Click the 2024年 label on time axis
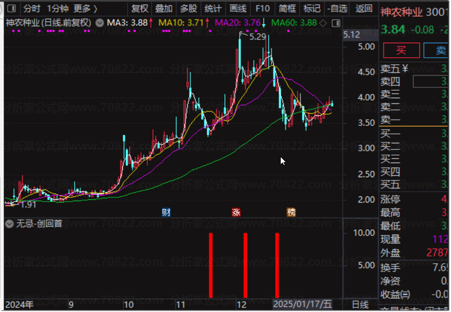 click(19, 305)
